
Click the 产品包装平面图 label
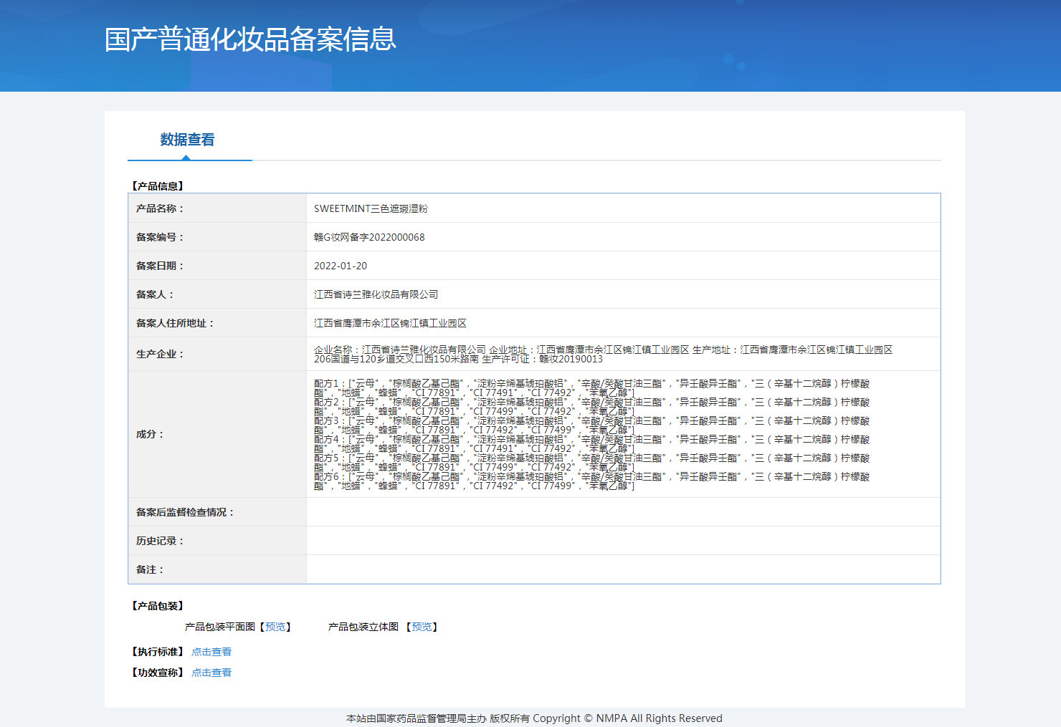[220, 627]
